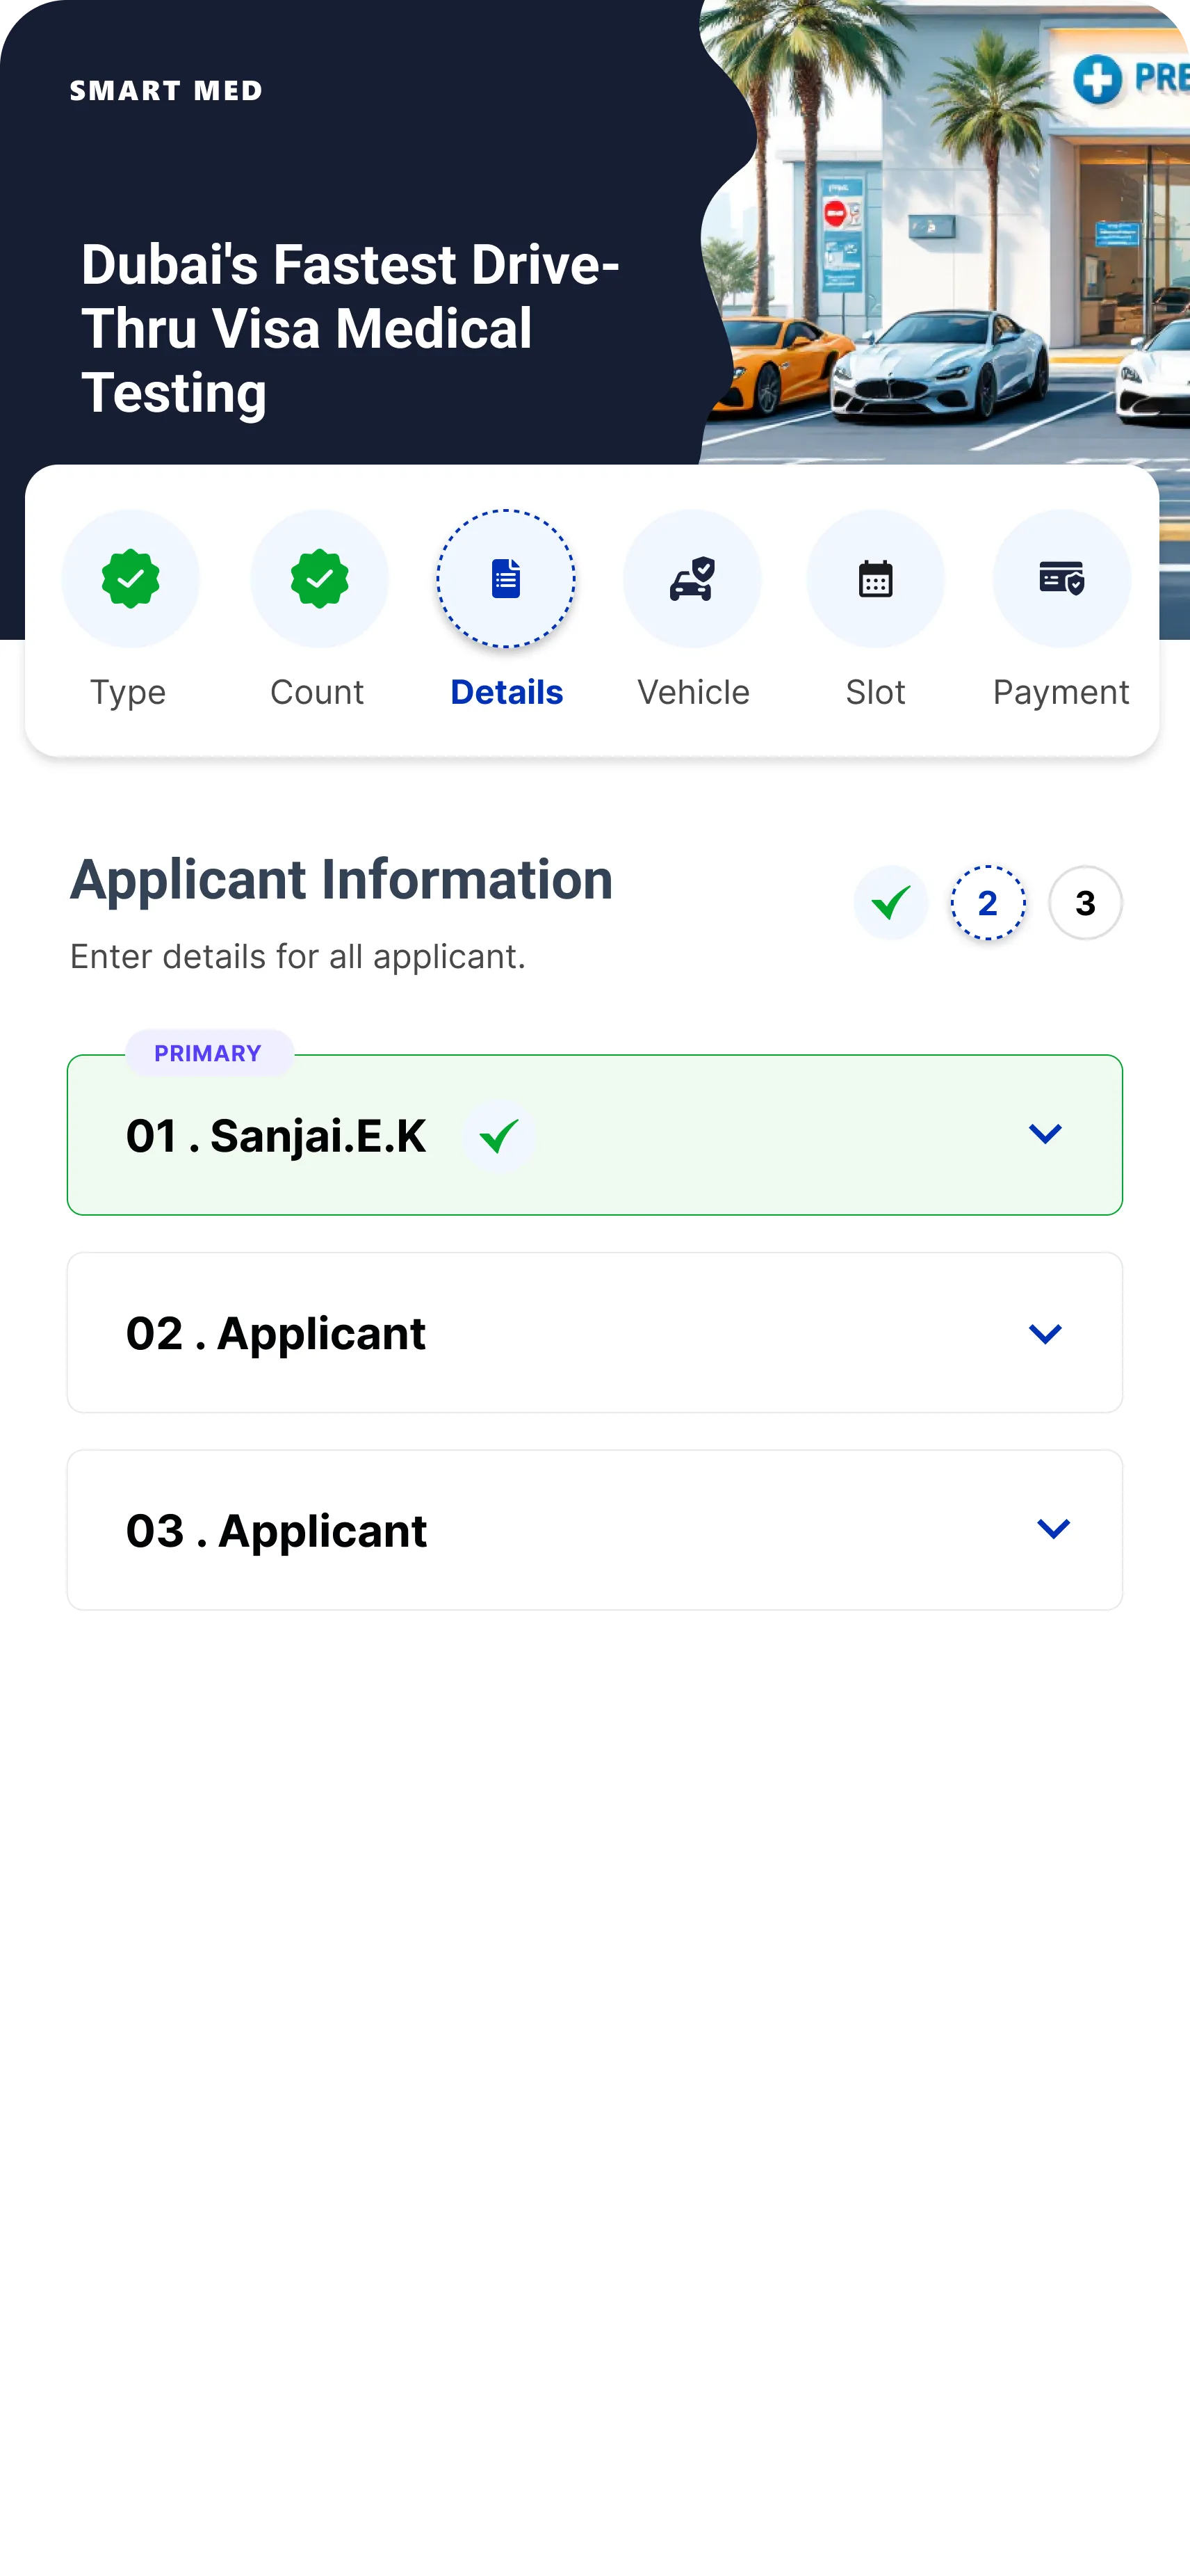The height and width of the screenshot is (2576, 1190).
Task: Expand the Sanjai.E.K applicant chevron
Action: pyautogui.click(x=1045, y=1134)
